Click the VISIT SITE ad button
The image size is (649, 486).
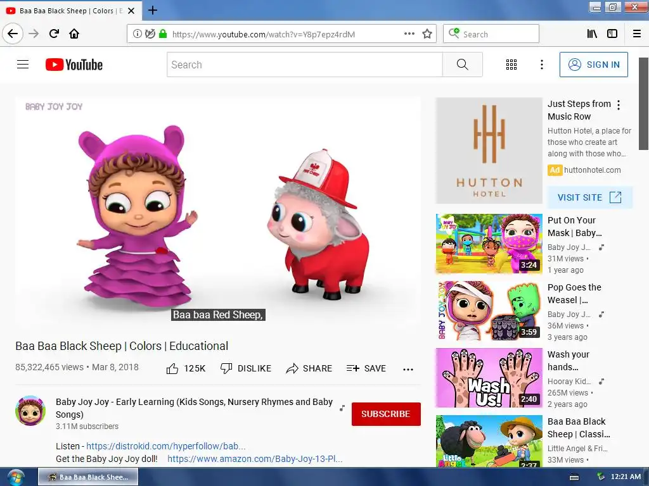(590, 197)
